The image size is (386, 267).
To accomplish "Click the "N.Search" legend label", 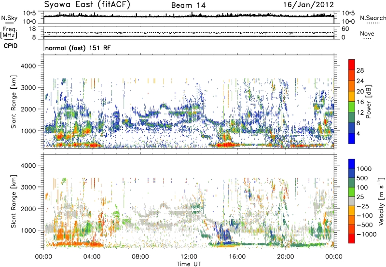I will point(372,18).
